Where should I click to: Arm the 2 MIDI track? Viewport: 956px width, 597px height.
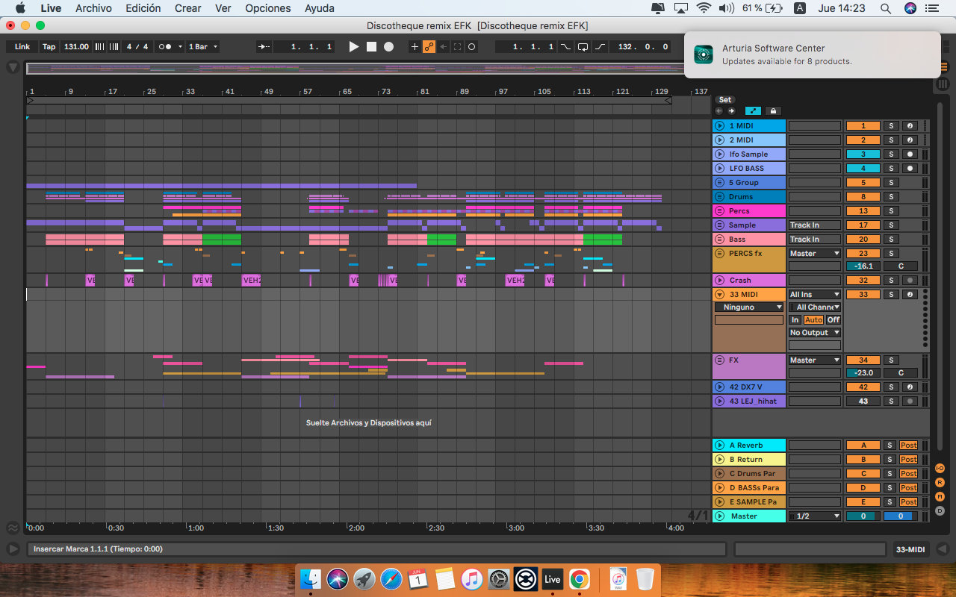(910, 140)
